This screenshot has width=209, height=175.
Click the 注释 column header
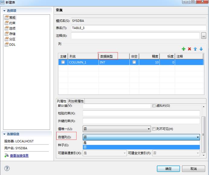189,56
